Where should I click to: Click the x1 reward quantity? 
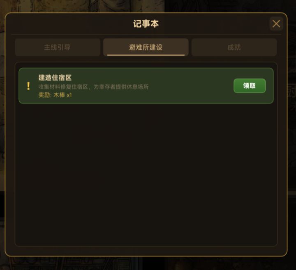69,95
